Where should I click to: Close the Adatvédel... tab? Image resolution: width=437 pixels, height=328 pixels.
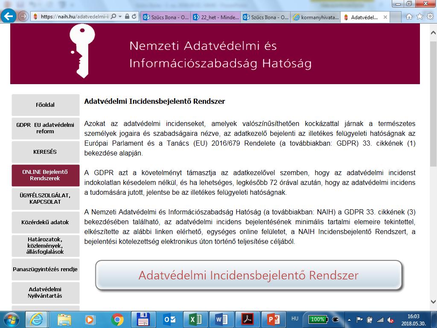(385, 17)
